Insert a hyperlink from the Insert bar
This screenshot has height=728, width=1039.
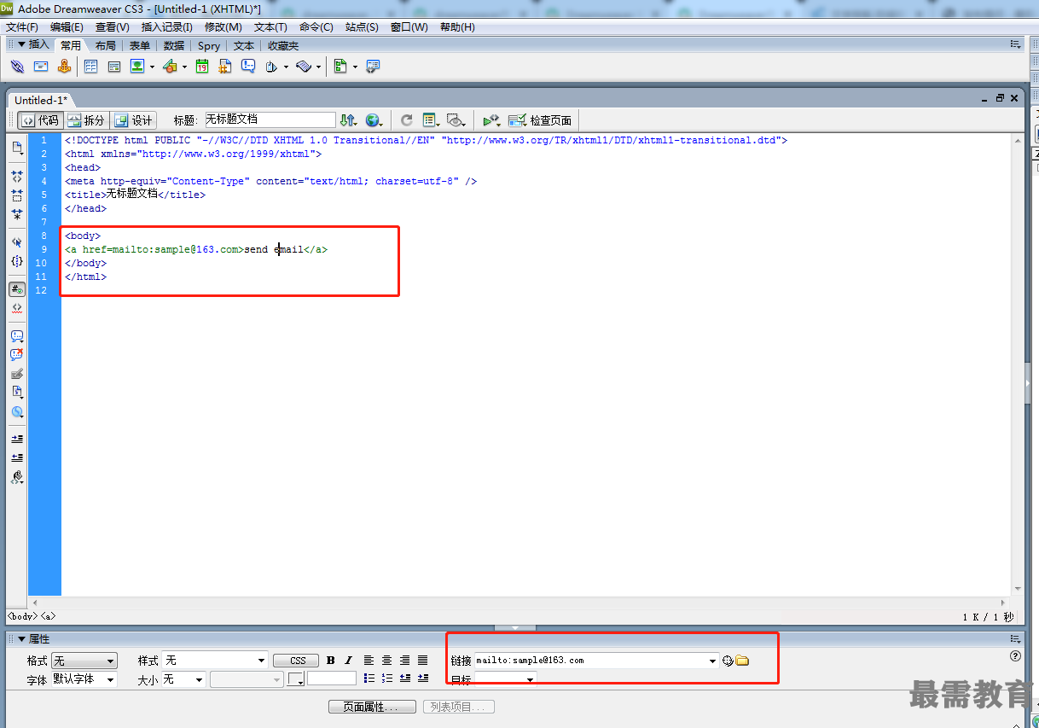click(x=17, y=67)
